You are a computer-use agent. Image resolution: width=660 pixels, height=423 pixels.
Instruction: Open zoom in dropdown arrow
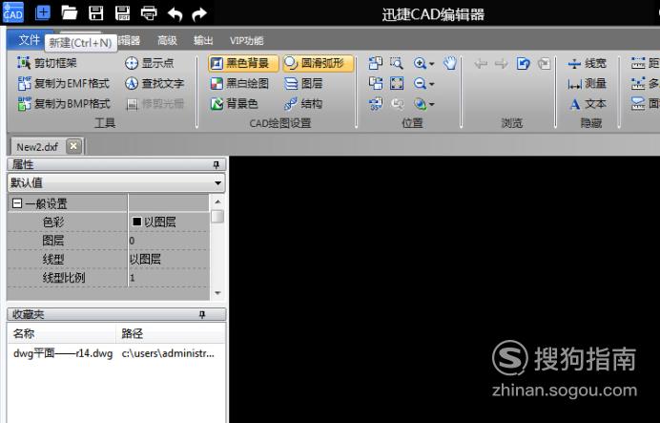[x=431, y=64]
